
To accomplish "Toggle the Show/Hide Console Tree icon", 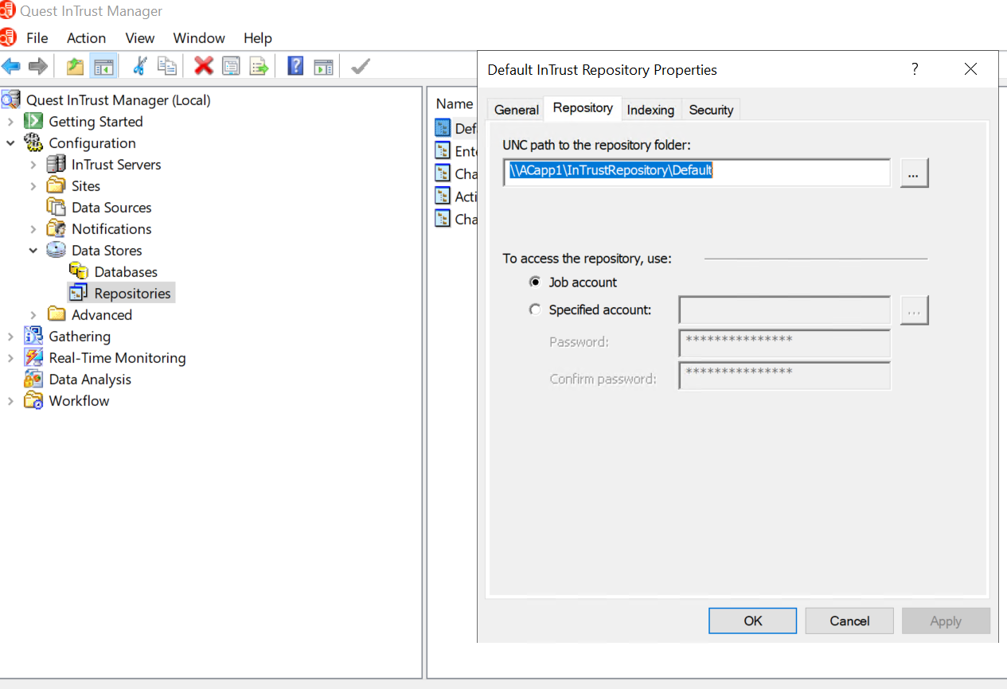I will [x=103, y=66].
